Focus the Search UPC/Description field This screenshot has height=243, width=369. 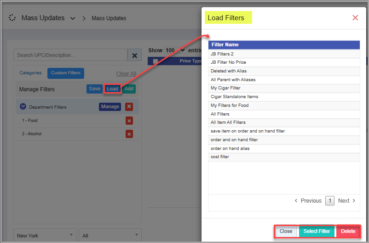(x=70, y=55)
